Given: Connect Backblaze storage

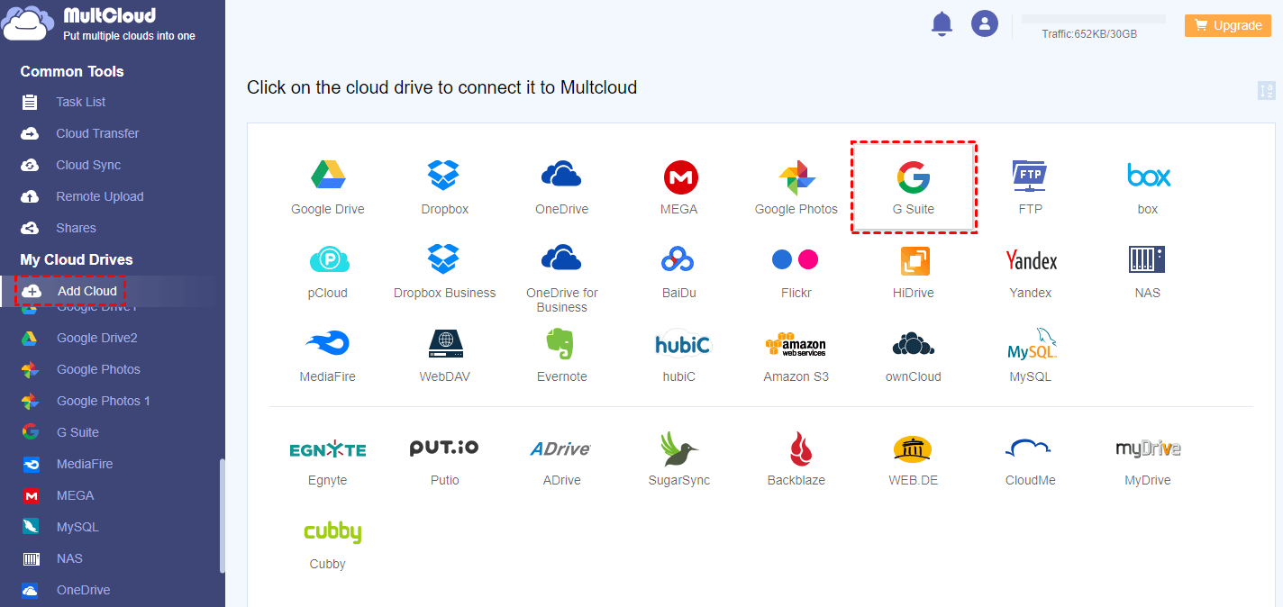Looking at the screenshot, I should (x=796, y=459).
